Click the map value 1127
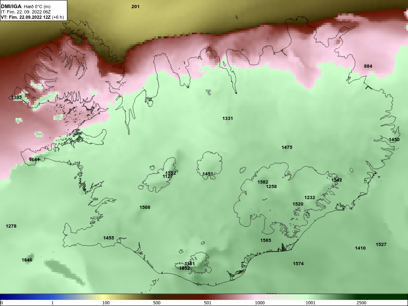This screenshot has width=408, height=306. point(168,176)
